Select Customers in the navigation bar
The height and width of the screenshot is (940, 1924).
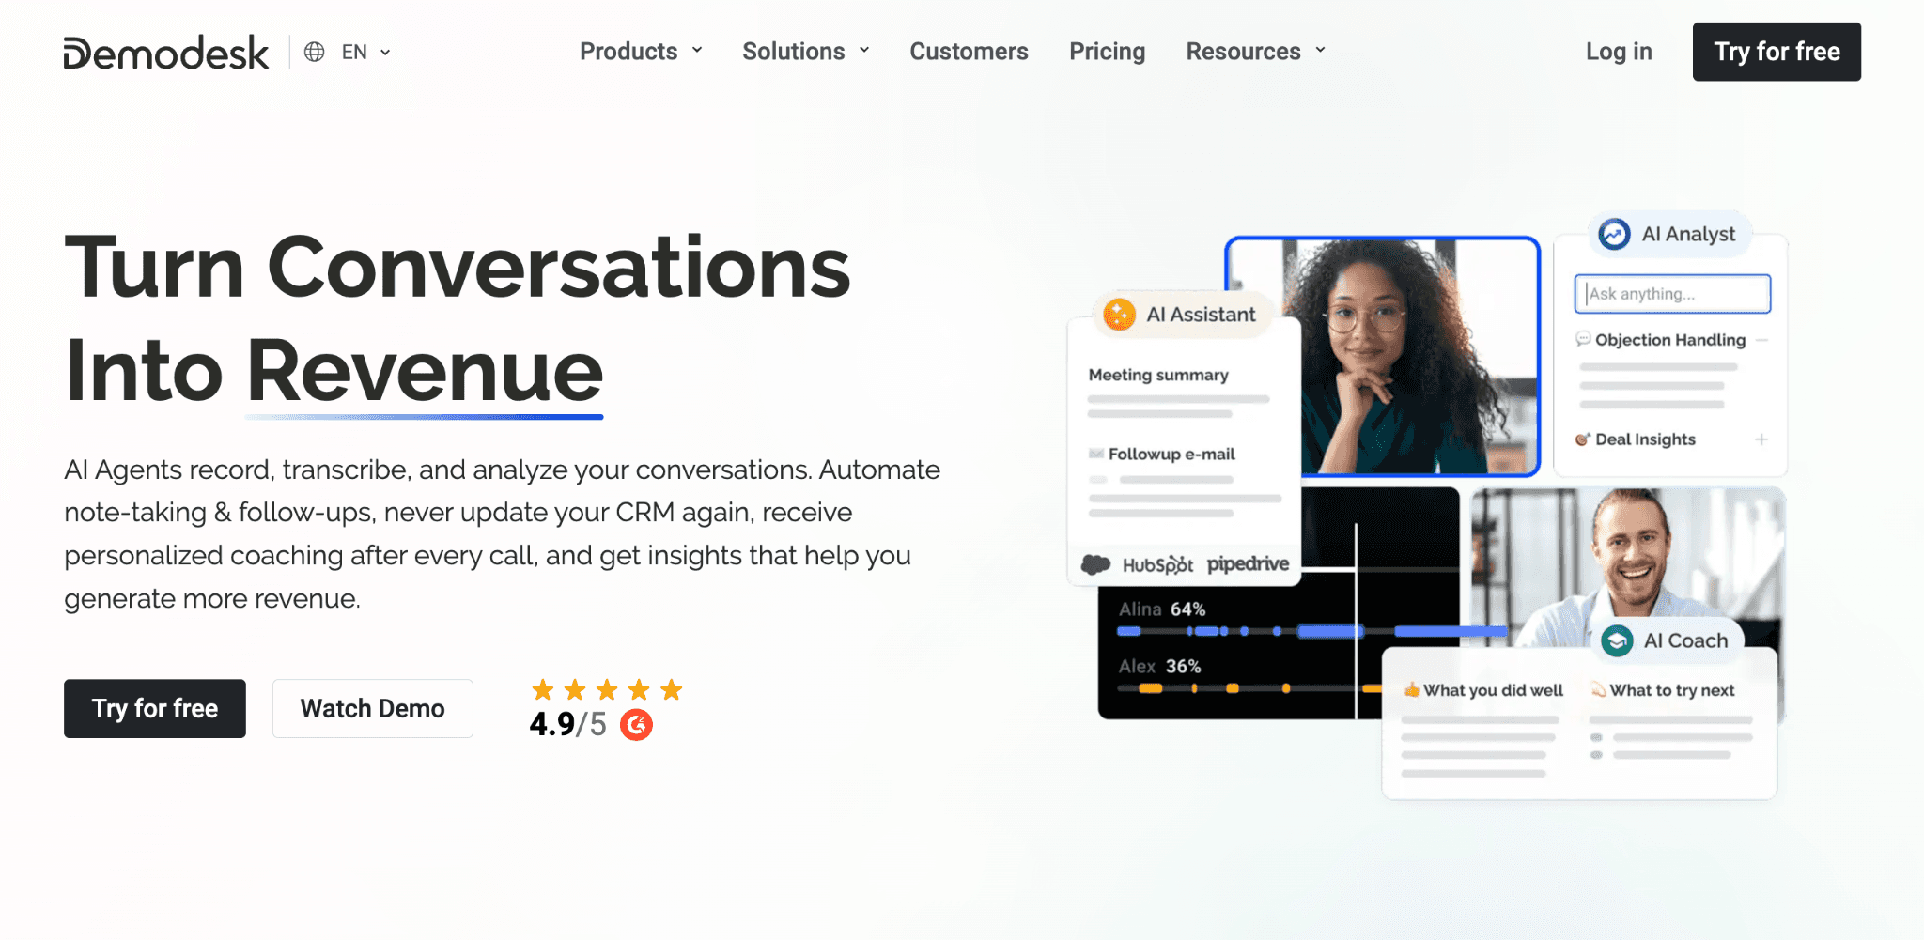click(969, 52)
